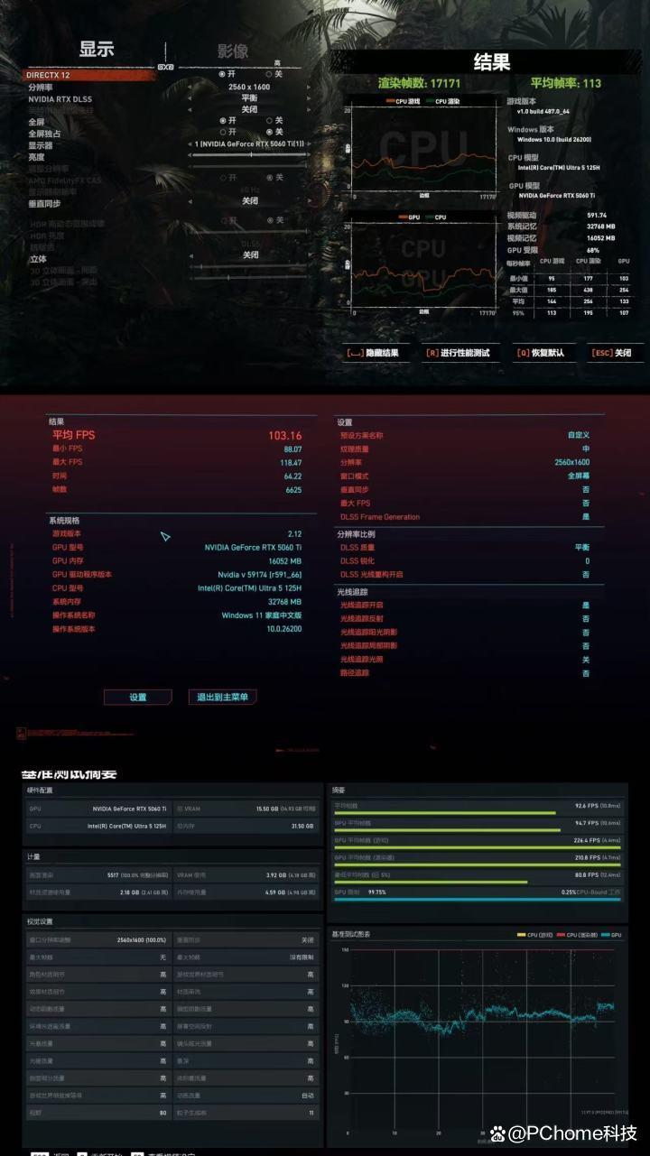Image resolution: width=650 pixels, height=1156 pixels.
Task: Click DLSS Frame Generation row
Action: [x=465, y=517]
